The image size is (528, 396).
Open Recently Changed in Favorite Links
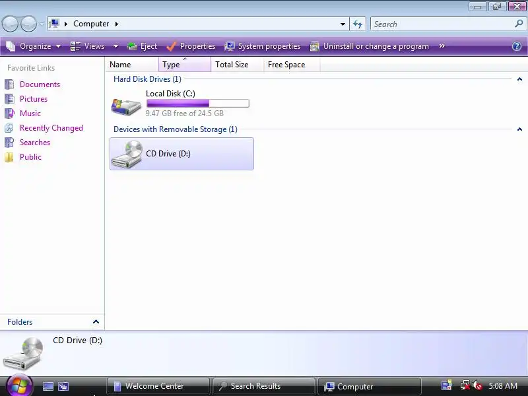[51, 128]
